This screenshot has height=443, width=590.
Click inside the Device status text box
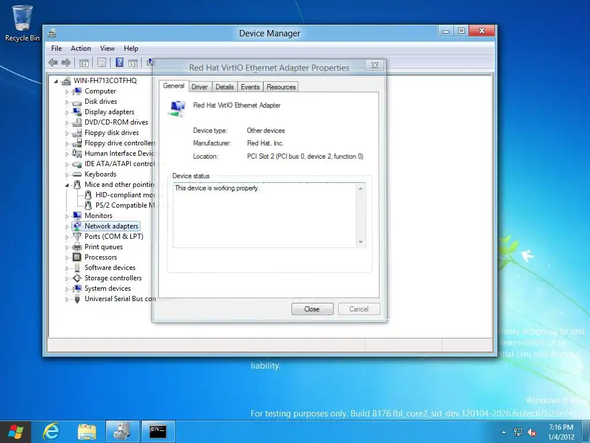click(x=265, y=215)
